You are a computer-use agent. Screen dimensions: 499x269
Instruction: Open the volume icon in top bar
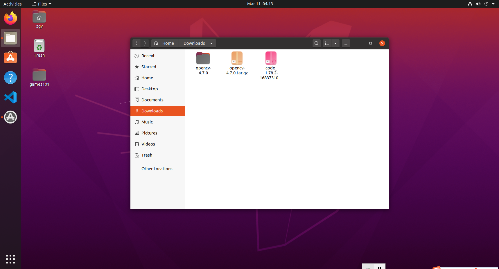[x=478, y=4]
